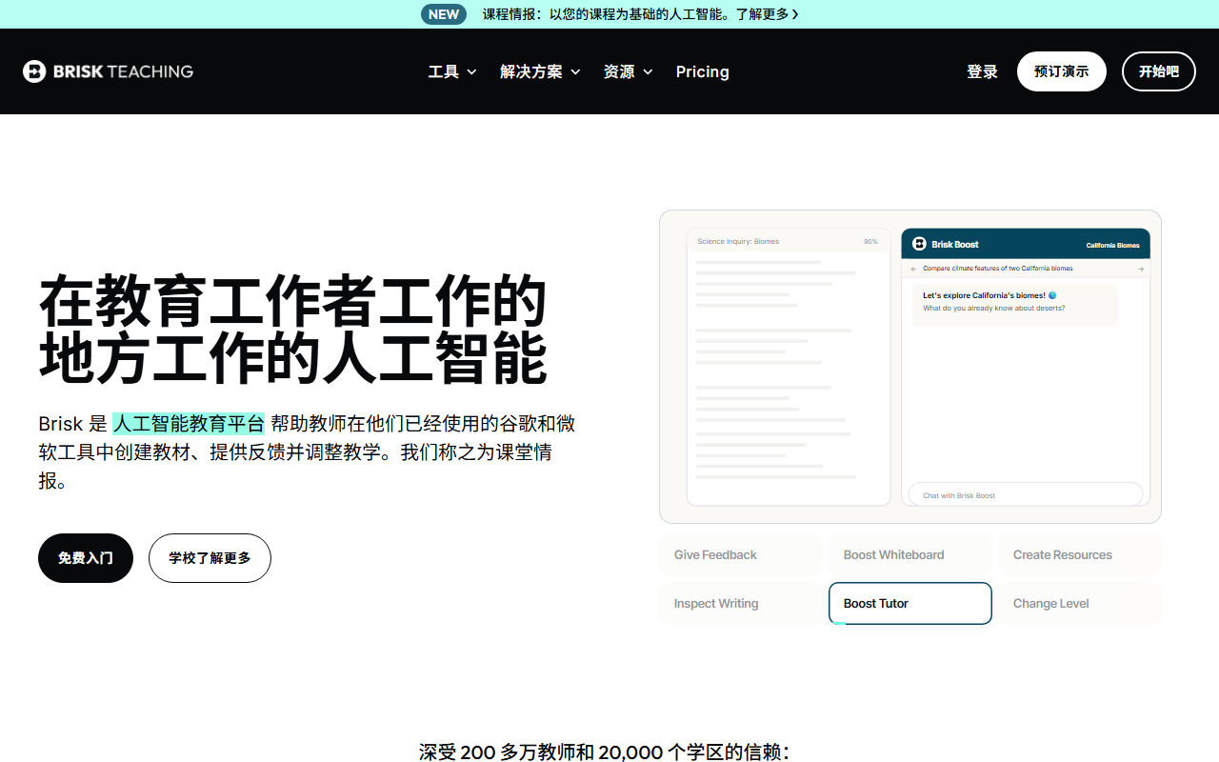
Task: Click the highlighted 人工智能教育平台 text
Action: click(x=189, y=424)
